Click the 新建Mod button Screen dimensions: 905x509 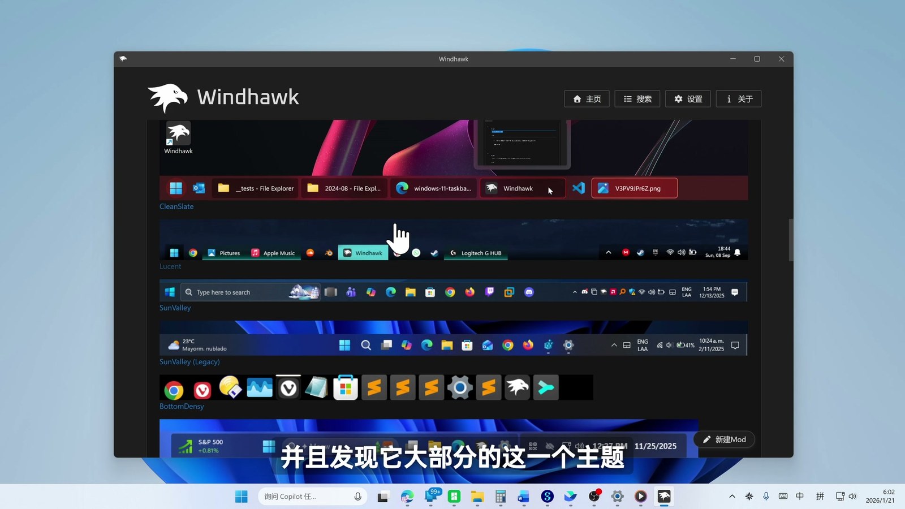point(724,439)
